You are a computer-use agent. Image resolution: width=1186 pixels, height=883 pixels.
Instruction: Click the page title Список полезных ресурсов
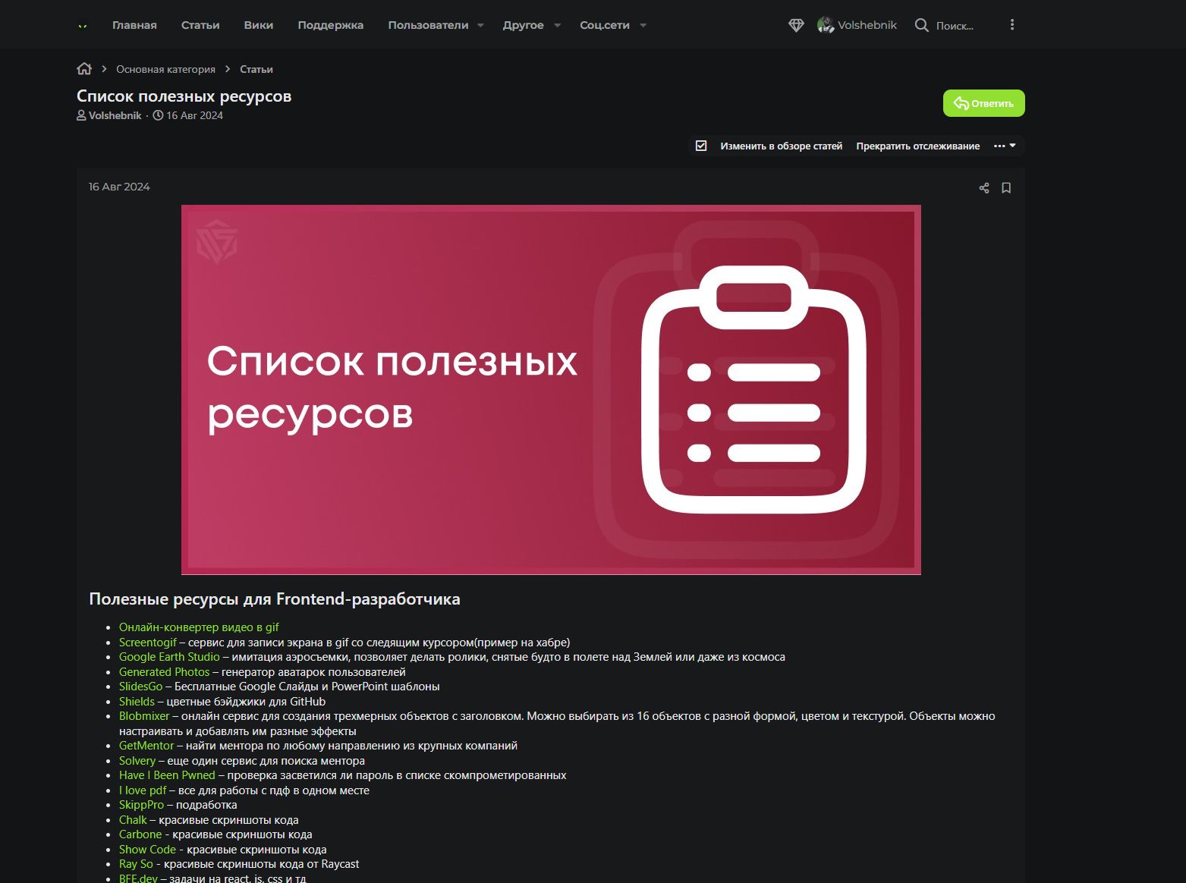pyautogui.click(x=184, y=96)
